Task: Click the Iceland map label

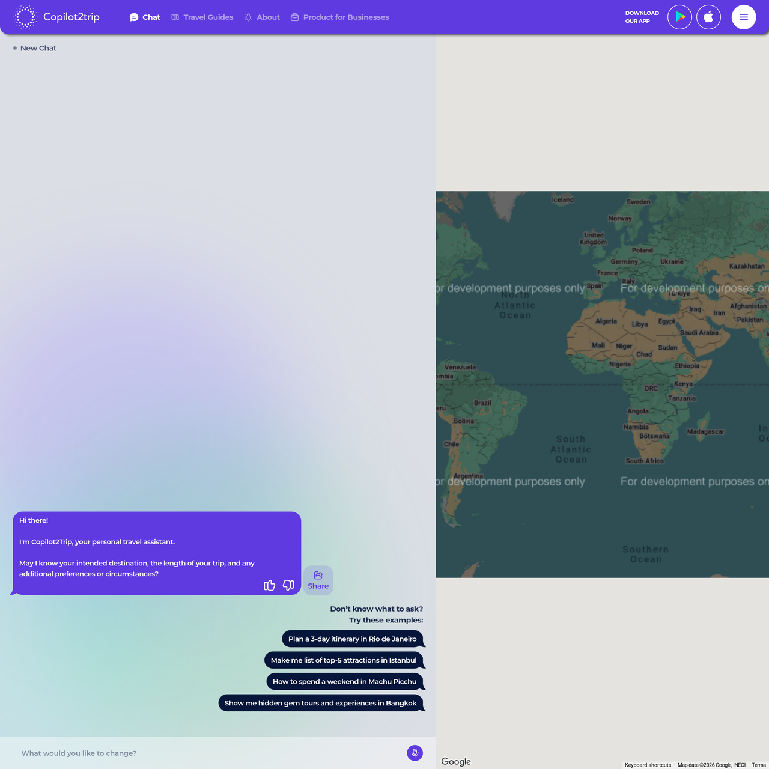Action: [563, 199]
